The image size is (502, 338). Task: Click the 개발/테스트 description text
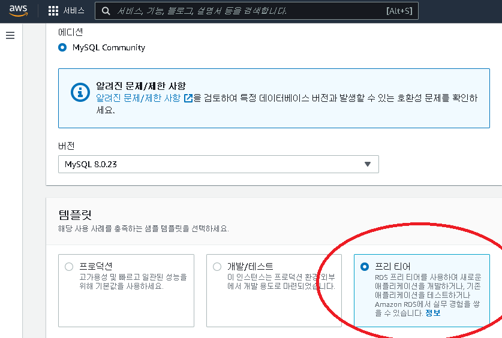click(x=281, y=282)
